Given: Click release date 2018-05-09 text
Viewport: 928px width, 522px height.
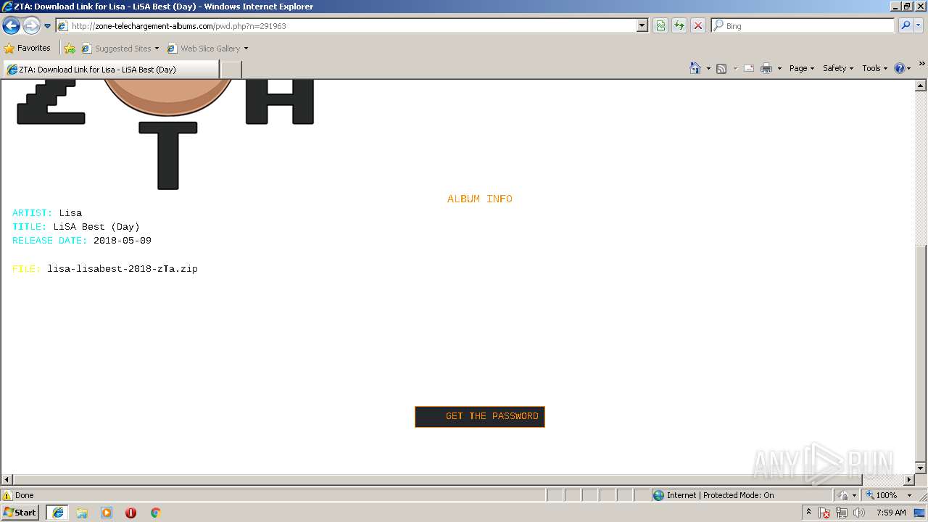Looking at the screenshot, I should click(x=123, y=241).
